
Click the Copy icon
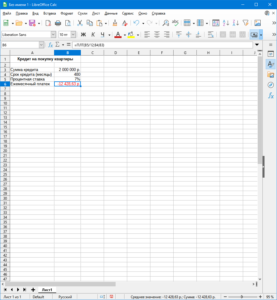tap(89, 23)
